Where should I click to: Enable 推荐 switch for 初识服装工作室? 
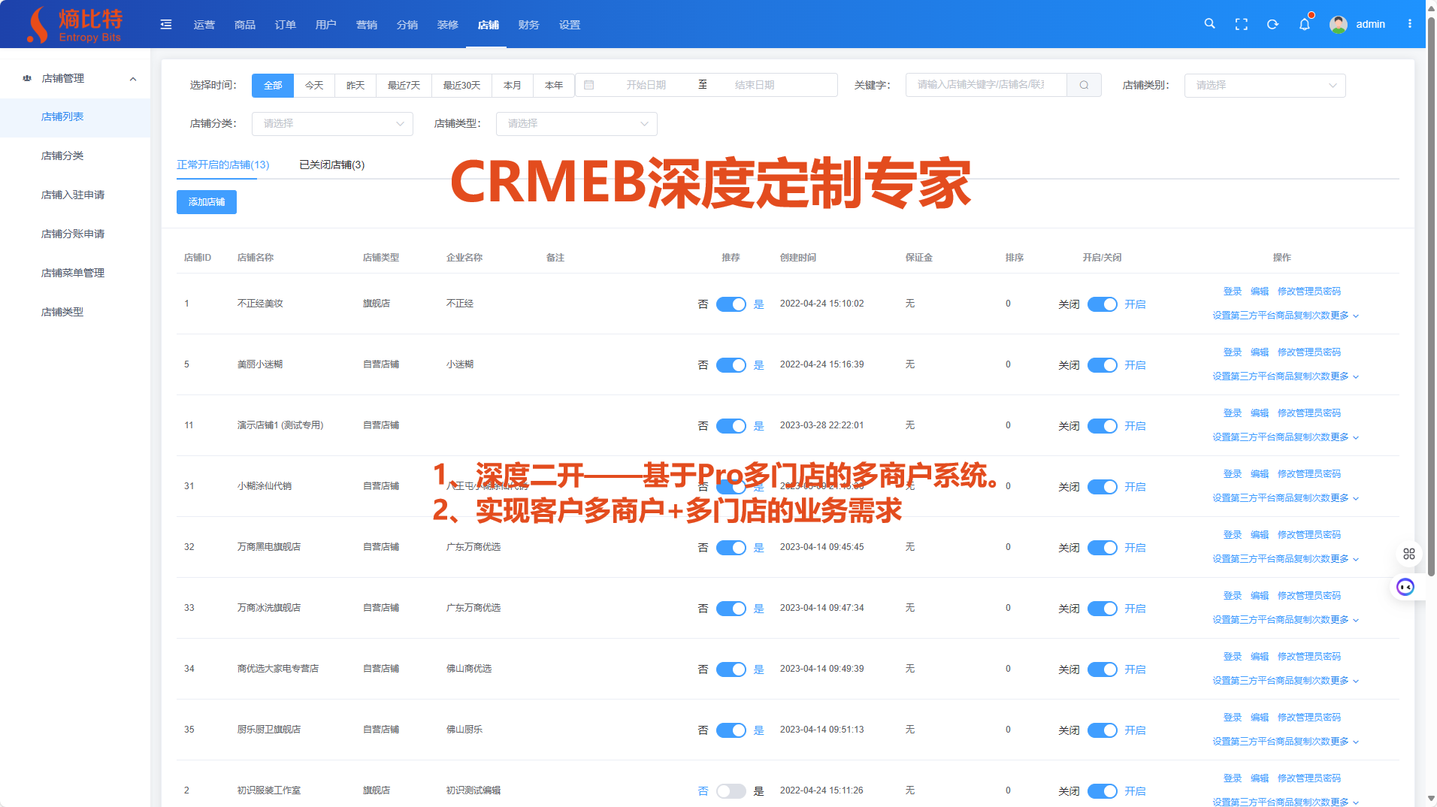731,791
